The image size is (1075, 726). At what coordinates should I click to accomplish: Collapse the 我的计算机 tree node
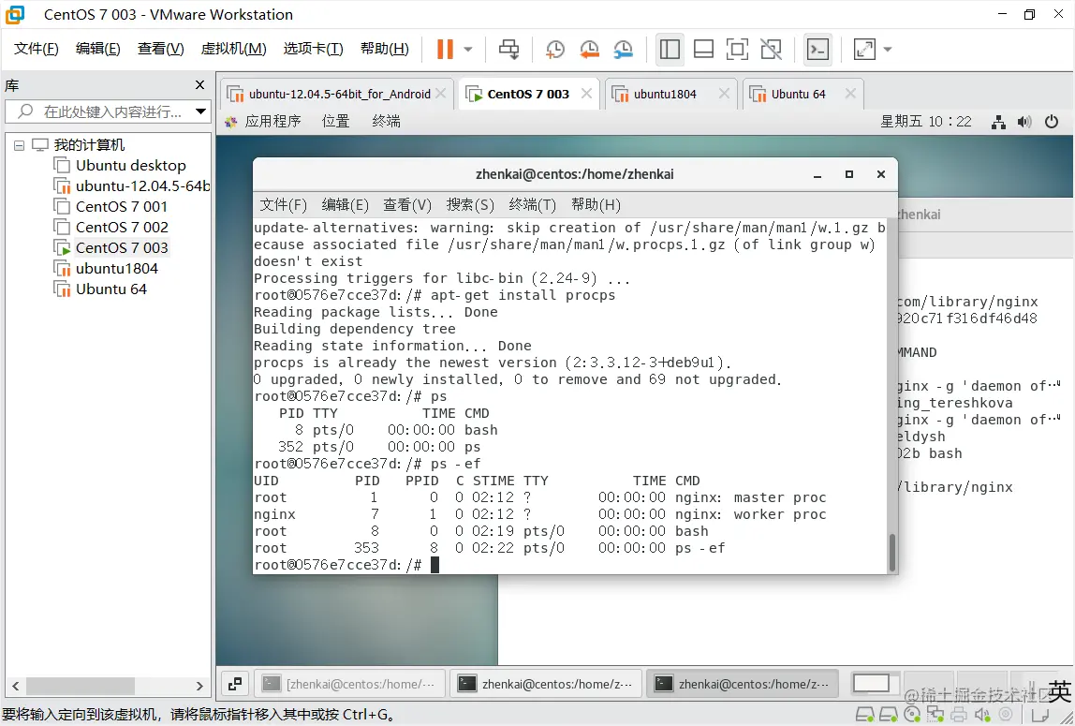pos(19,145)
